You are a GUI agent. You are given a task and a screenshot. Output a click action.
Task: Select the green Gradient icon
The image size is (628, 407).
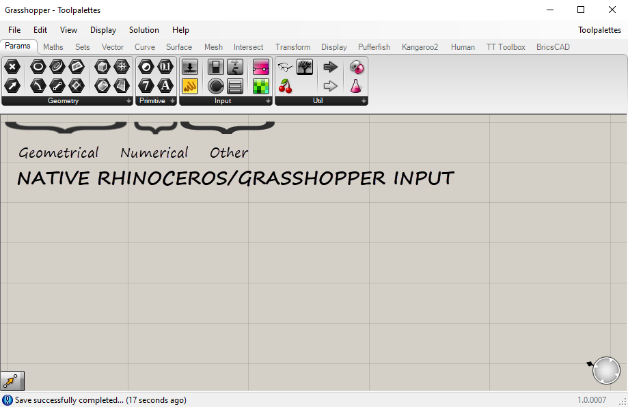coord(260,86)
